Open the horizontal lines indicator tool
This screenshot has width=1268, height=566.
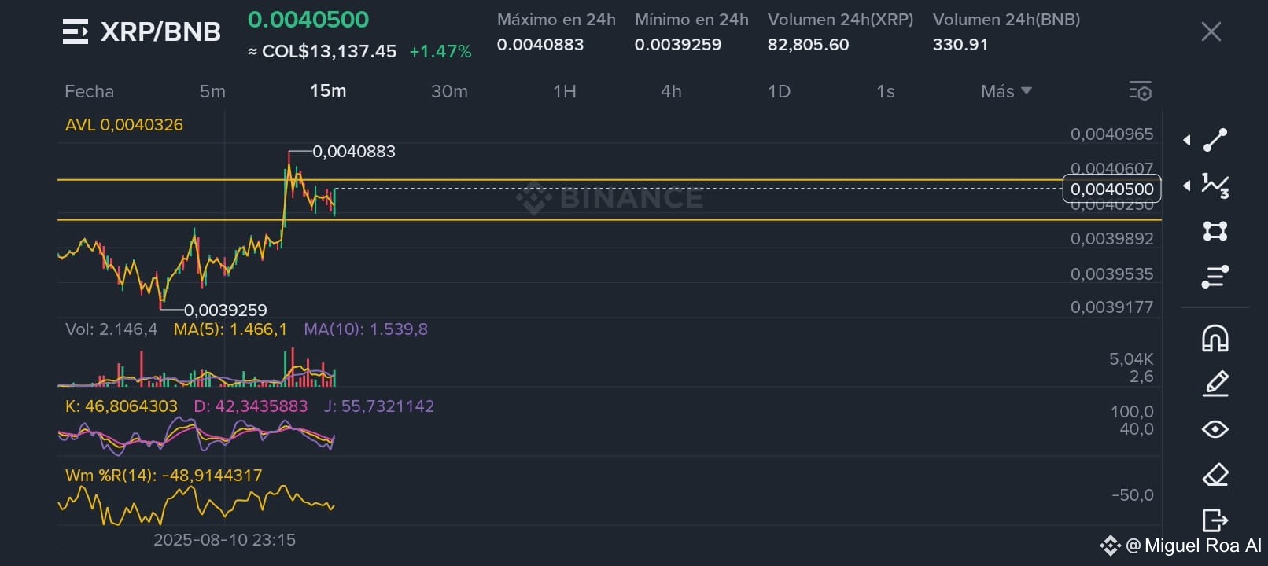1215,277
